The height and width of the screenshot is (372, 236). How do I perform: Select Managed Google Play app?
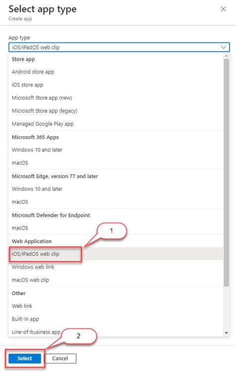[116, 124]
